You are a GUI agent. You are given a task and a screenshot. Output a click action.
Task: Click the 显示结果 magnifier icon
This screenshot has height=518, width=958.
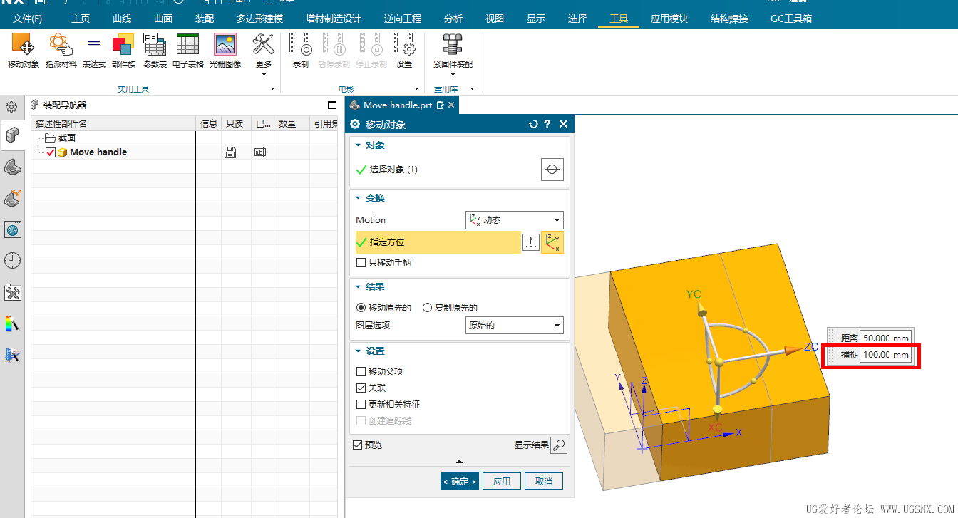(560, 445)
